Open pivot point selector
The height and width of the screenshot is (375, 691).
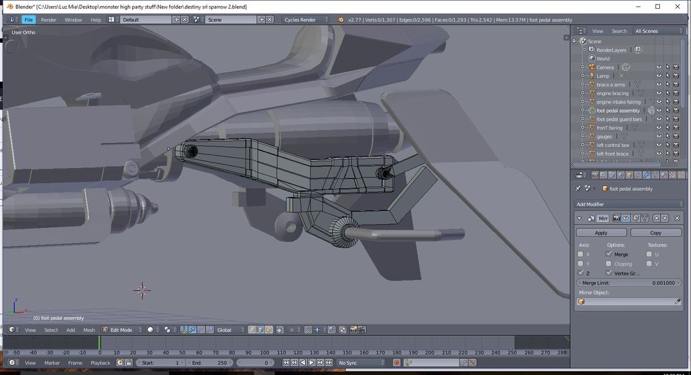coord(169,330)
